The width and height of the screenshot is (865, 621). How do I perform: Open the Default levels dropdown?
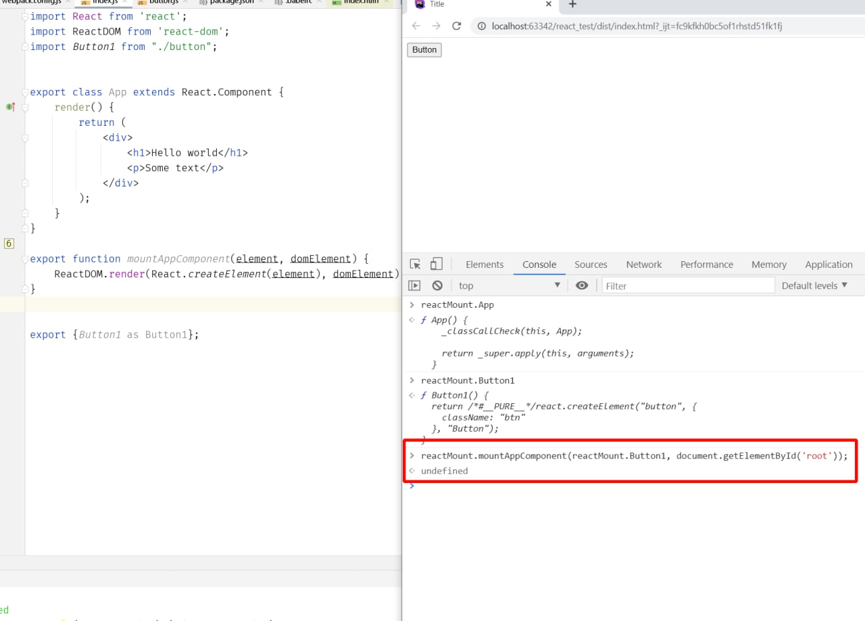click(814, 285)
